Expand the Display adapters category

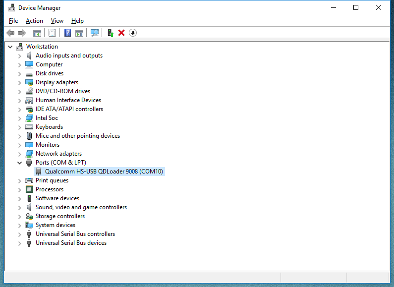(x=20, y=82)
